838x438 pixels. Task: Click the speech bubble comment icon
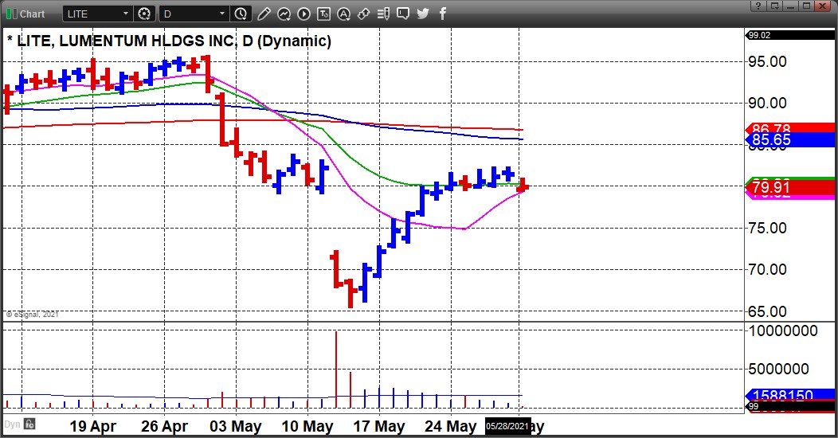(403, 14)
